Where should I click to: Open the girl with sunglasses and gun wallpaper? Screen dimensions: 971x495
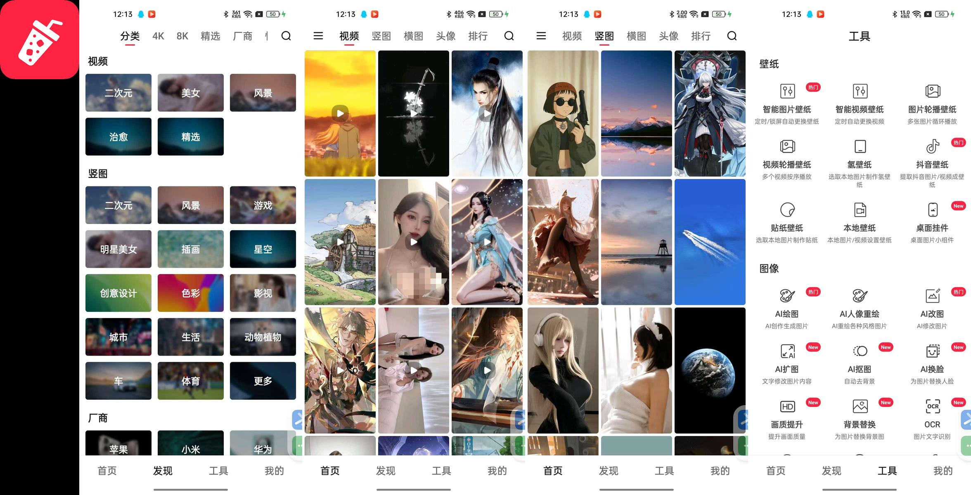563,113
